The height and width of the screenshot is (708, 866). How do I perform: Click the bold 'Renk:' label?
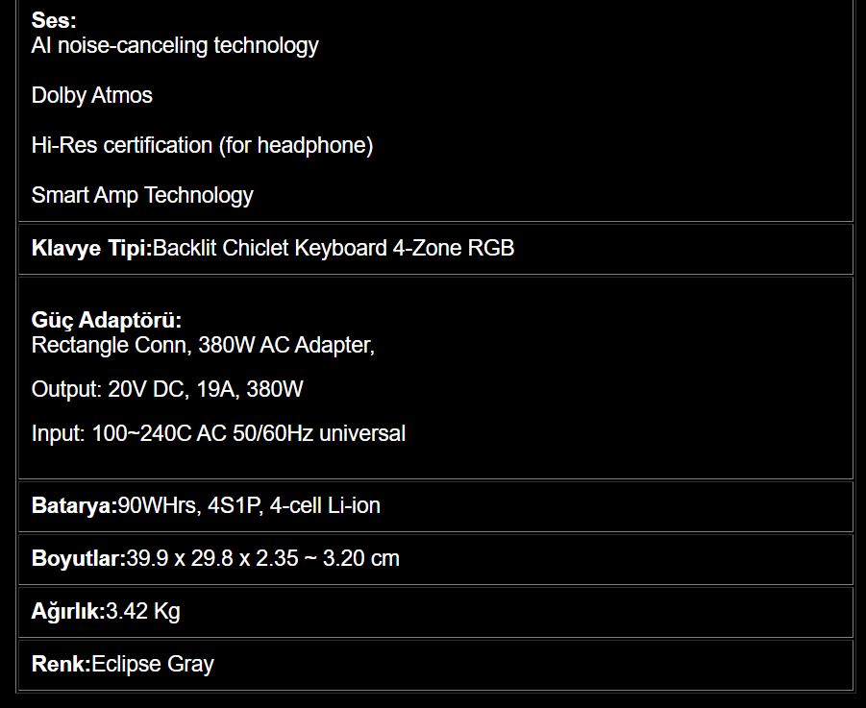tap(61, 664)
